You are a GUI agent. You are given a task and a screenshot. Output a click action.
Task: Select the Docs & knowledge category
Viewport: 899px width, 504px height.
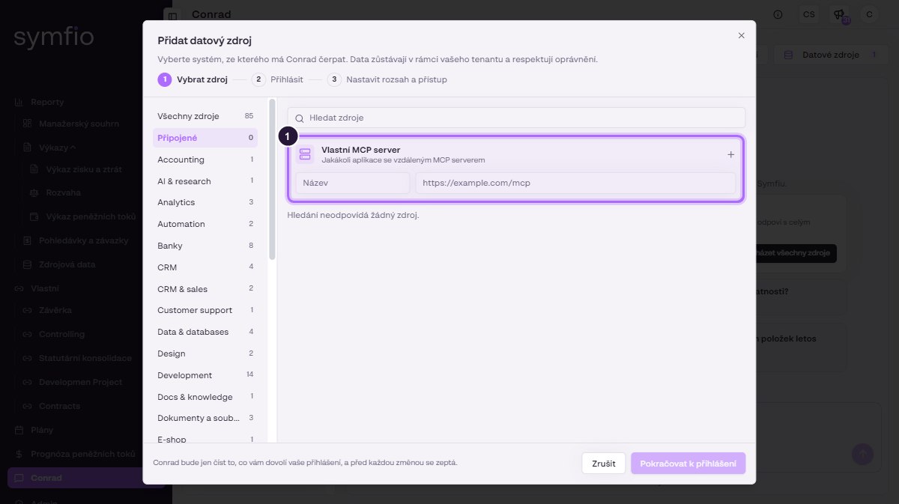point(205,397)
